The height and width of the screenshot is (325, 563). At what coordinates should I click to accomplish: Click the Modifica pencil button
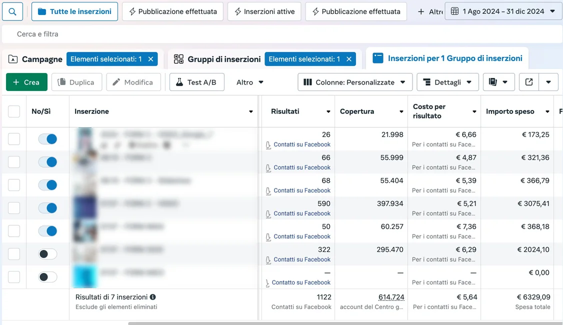(133, 82)
